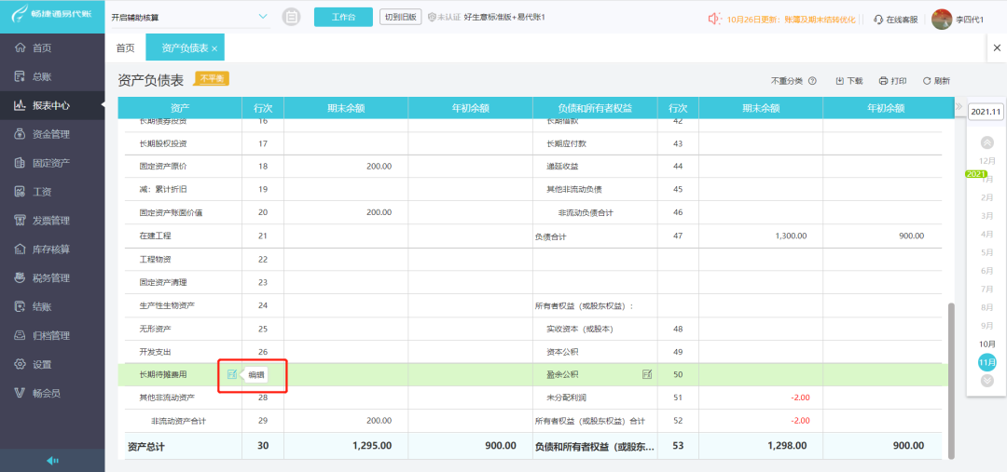Viewport: 1007px width, 472px height.
Task: Click 切到旧版 button
Action: pos(401,18)
